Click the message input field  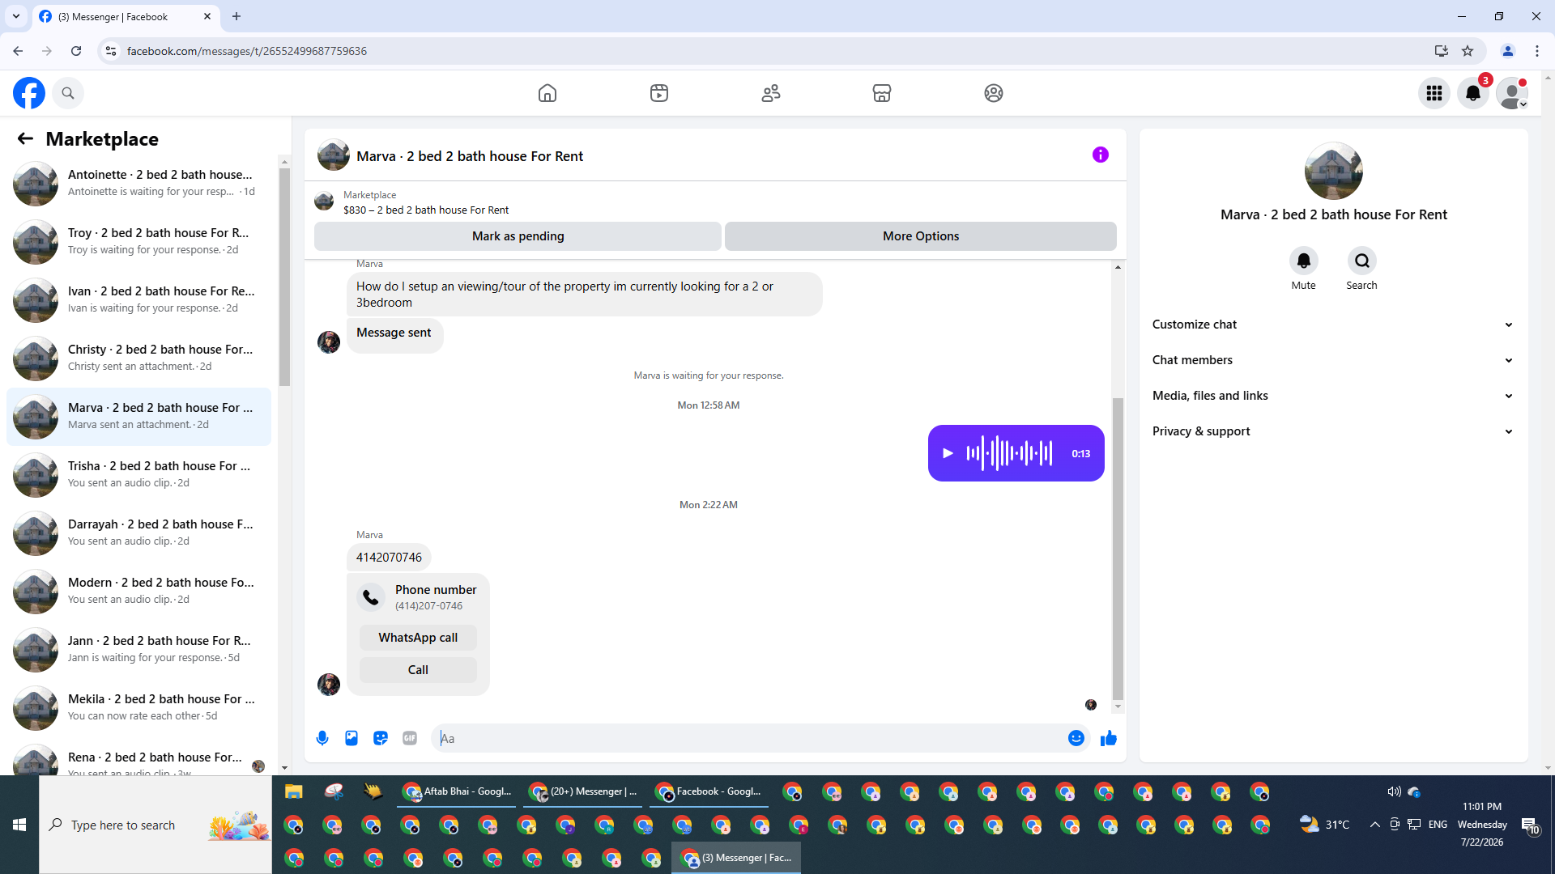tap(749, 738)
